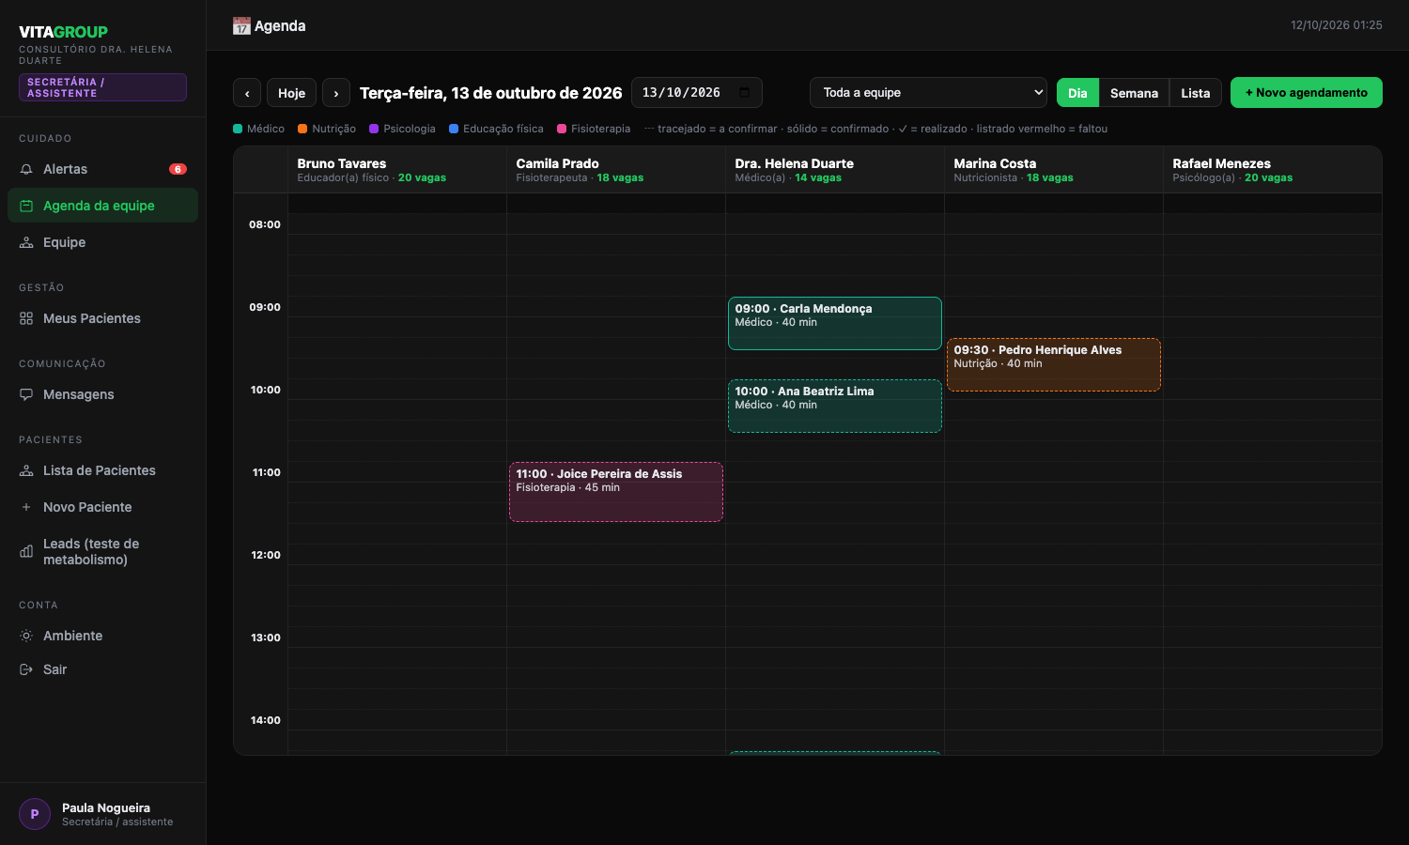
Task: Create a new appointment with Novo agendamento
Action: 1307,92
